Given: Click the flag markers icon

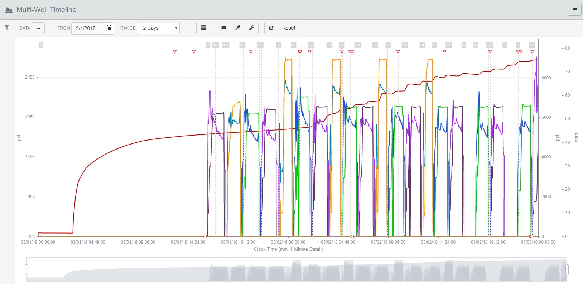Looking at the screenshot, I should click(224, 28).
